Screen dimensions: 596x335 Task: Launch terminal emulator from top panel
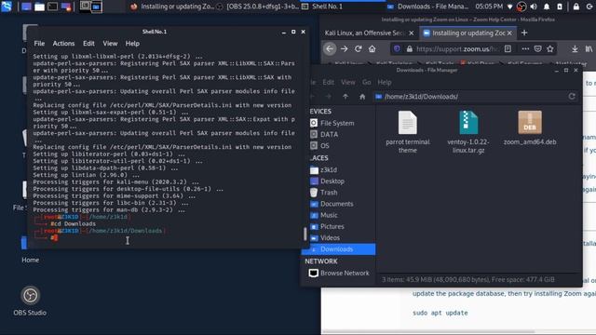point(52,7)
